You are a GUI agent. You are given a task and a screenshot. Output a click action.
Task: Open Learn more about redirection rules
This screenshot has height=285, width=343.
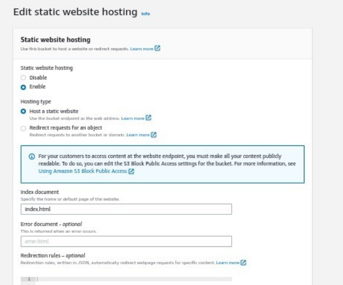click(228, 262)
